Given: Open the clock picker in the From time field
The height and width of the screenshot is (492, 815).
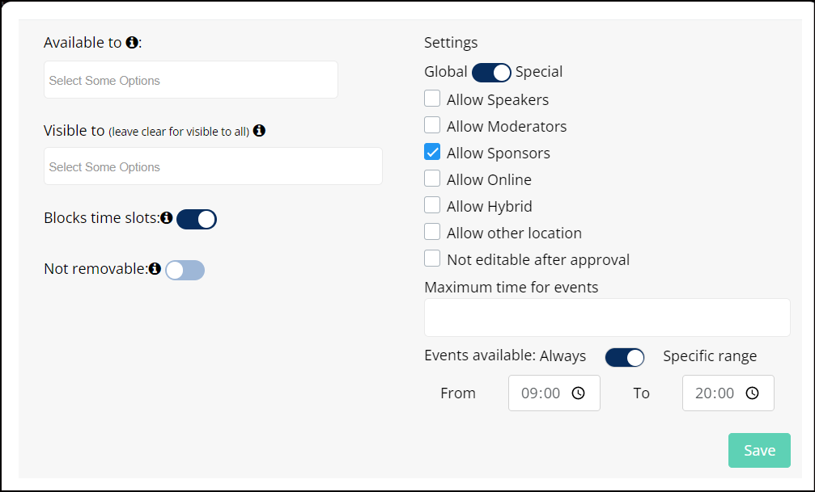Looking at the screenshot, I should coord(578,393).
